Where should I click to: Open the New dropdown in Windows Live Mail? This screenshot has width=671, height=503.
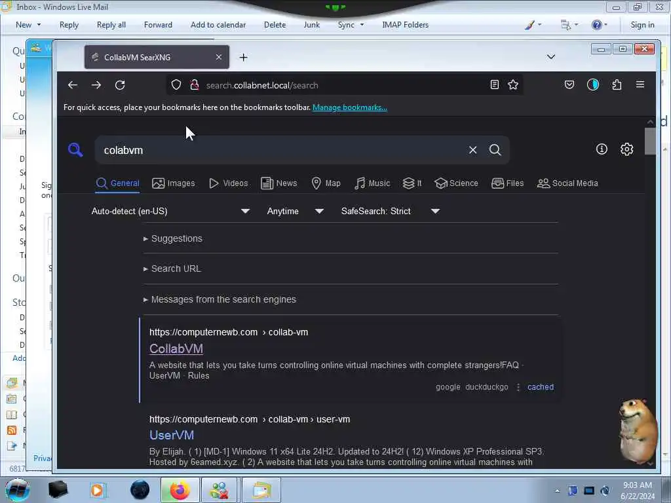click(28, 25)
